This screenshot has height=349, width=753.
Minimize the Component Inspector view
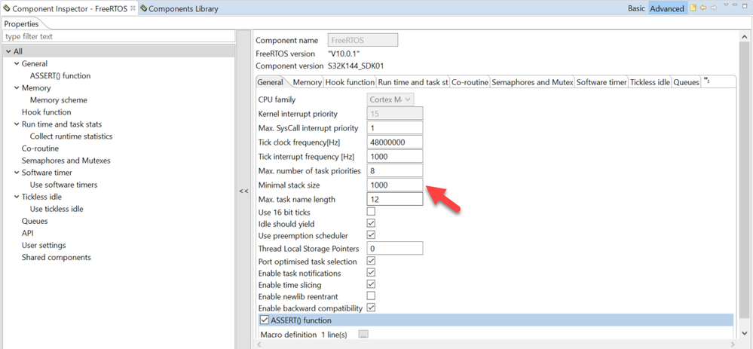(x=736, y=6)
